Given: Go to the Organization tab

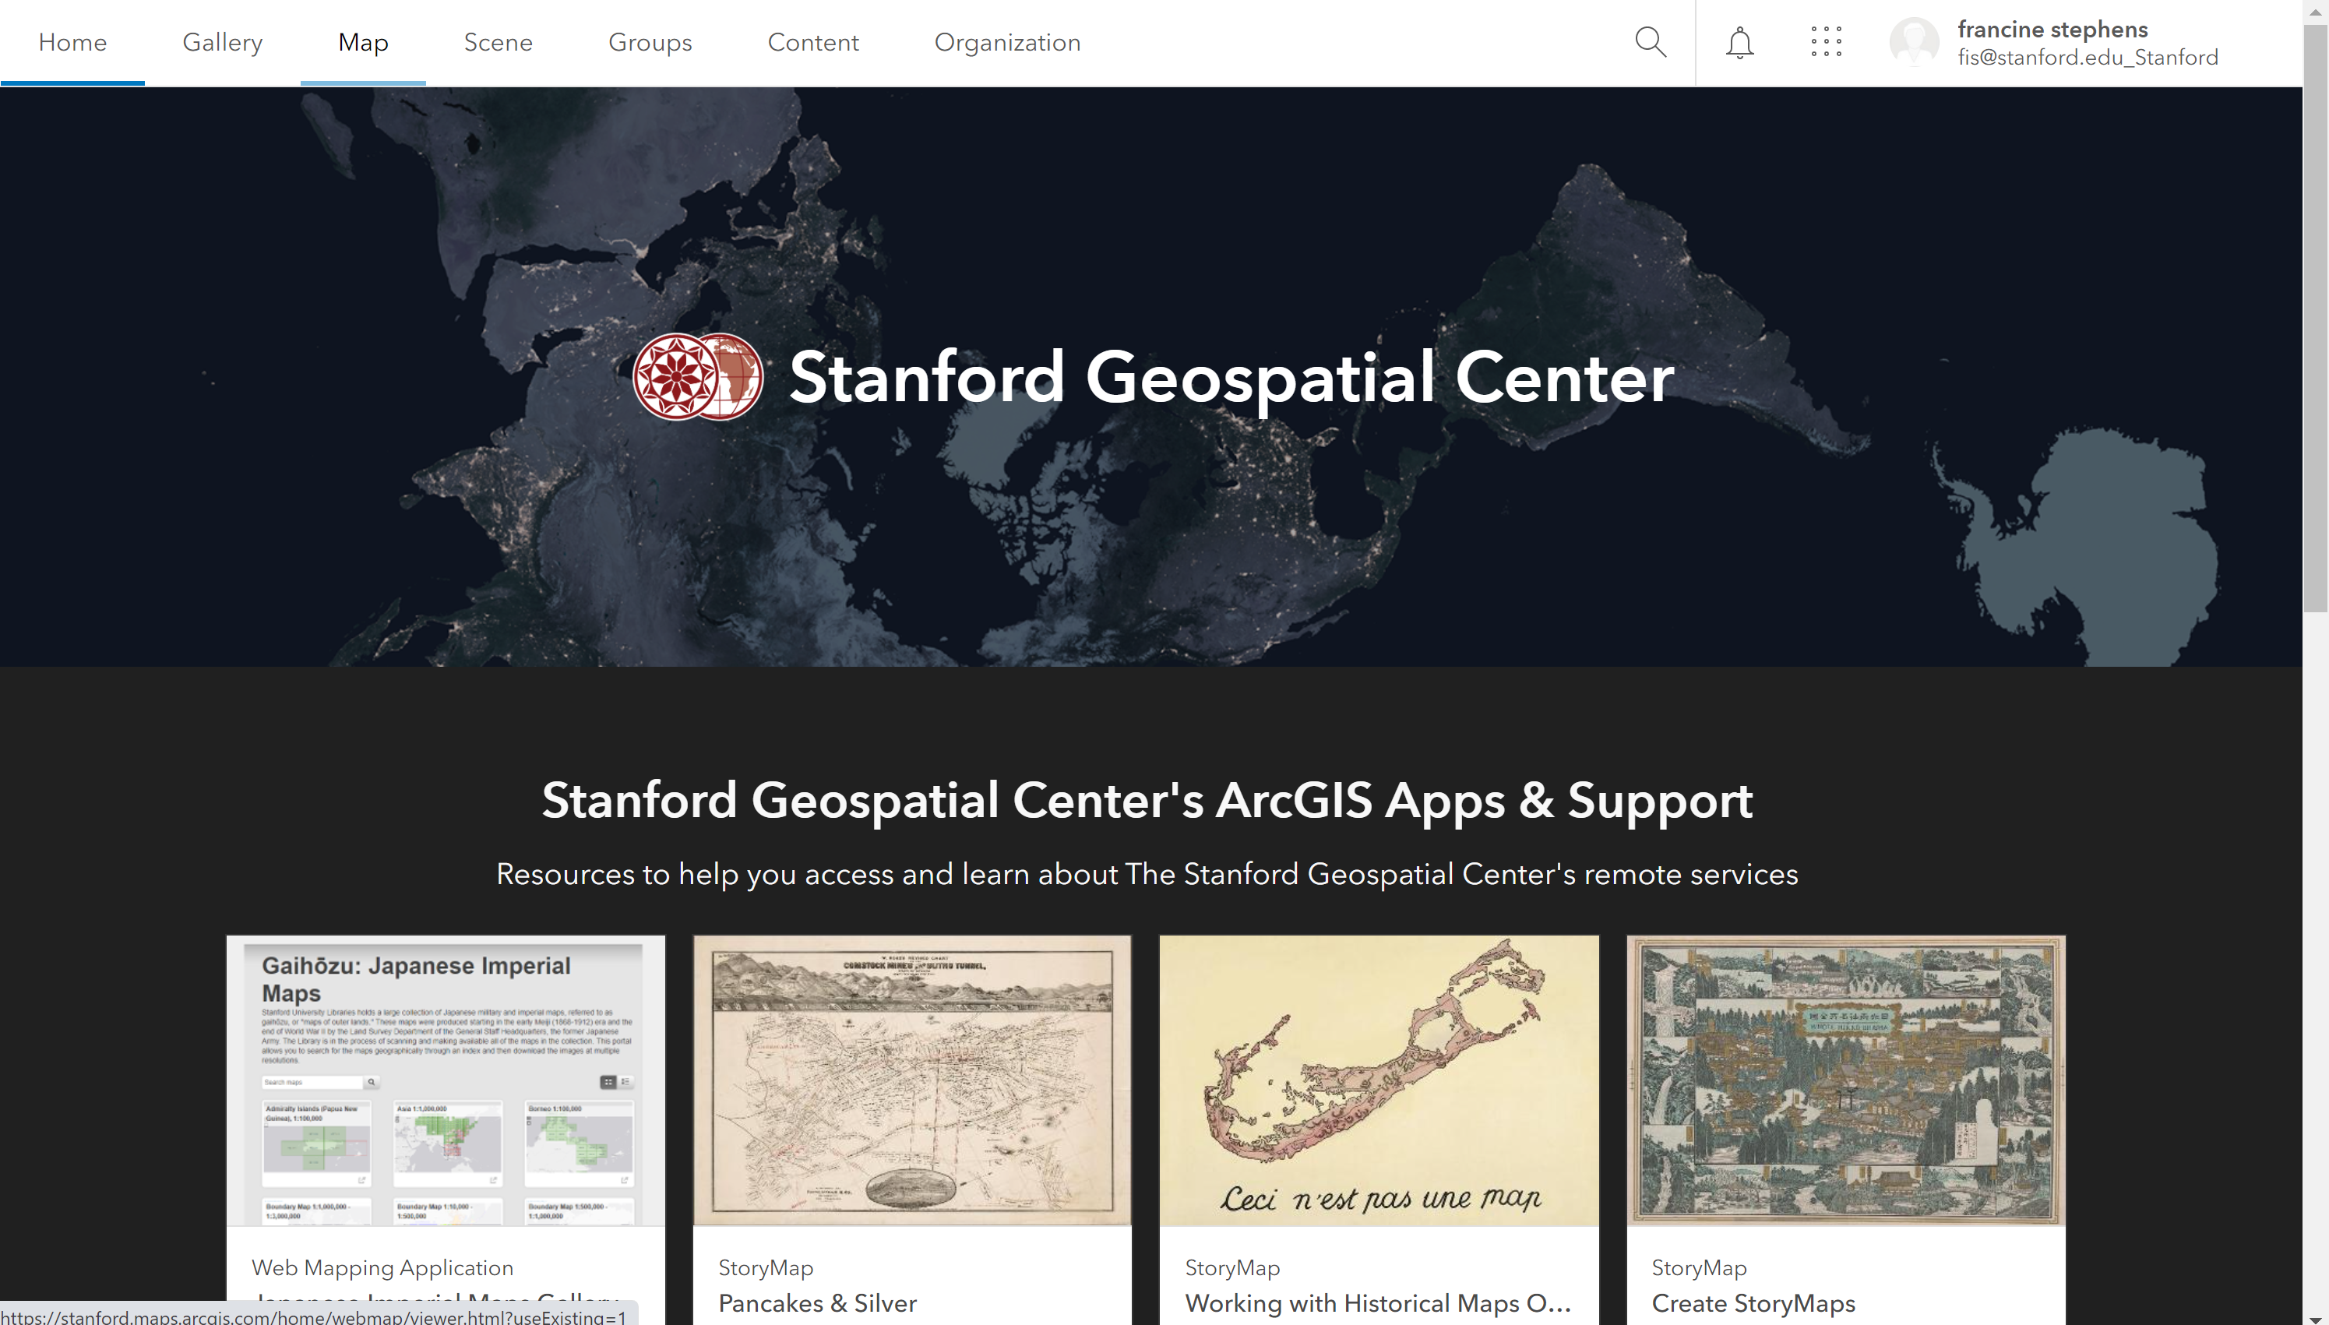Looking at the screenshot, I should [x=1007, y=42].
